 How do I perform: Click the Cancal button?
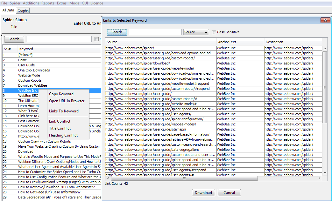click(x=229, y=192)
